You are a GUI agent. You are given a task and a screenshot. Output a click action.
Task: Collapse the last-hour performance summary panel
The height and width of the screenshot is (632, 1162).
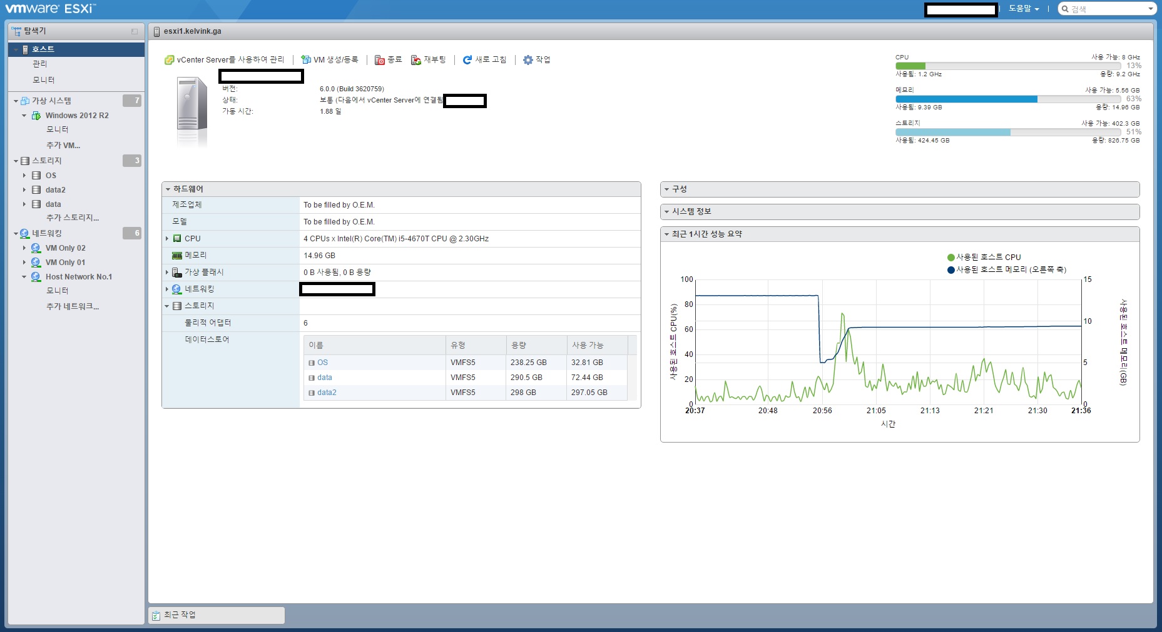point(666,234)
